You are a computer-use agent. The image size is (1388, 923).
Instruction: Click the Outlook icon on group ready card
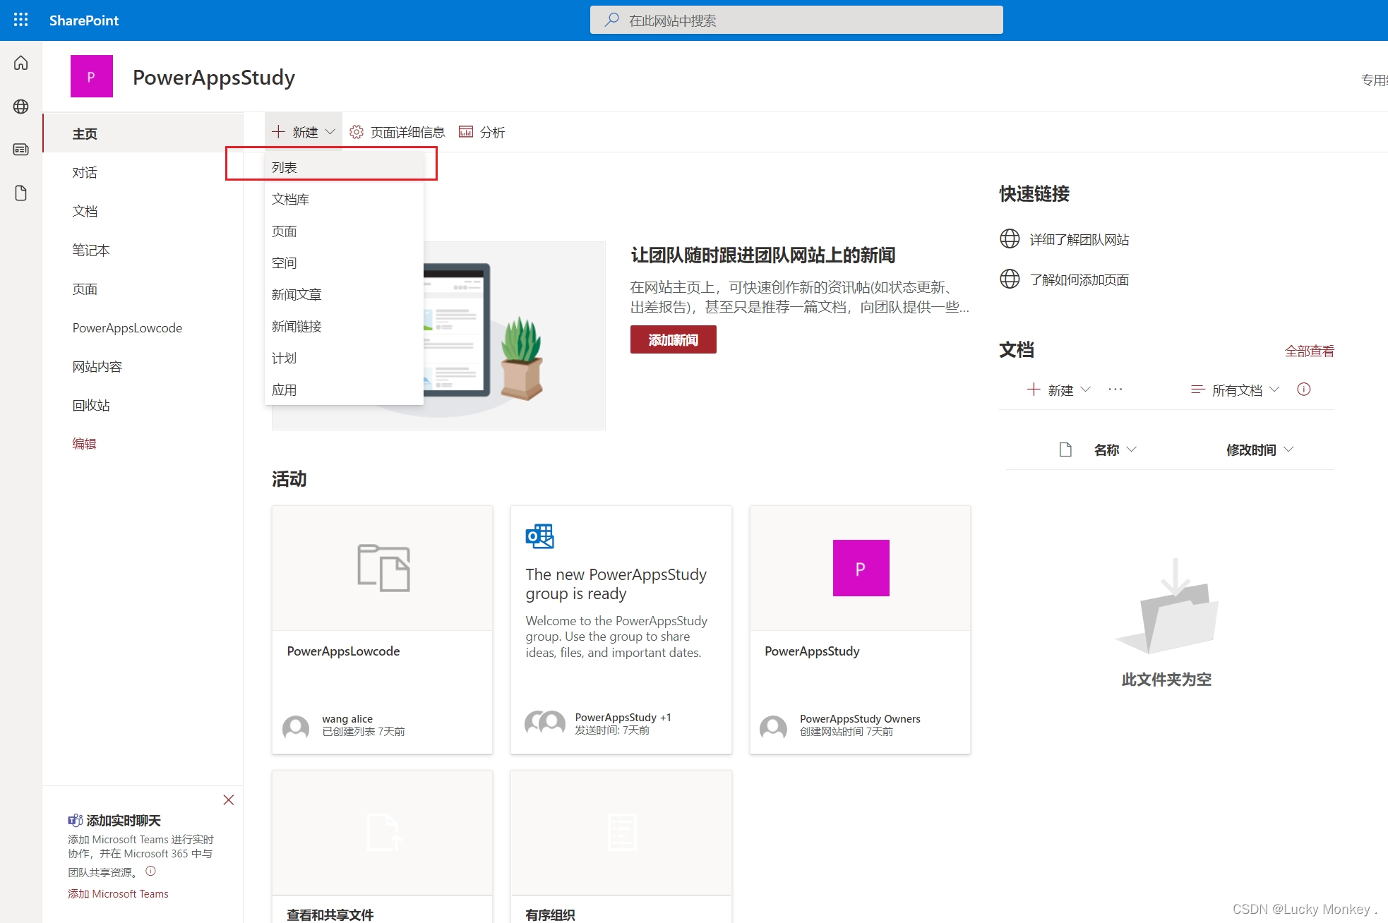pyautogui.click(x=540, y=536)
